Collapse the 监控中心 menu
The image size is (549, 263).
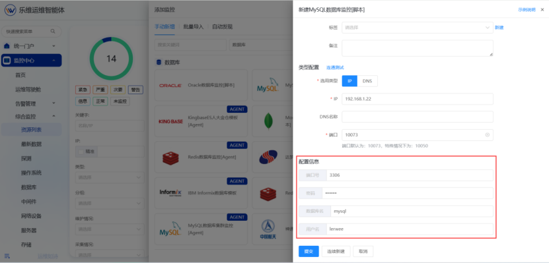pos(54,61)
